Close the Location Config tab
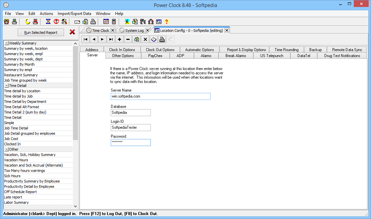Viewport: 371px width, 219px height. [227, 30]
